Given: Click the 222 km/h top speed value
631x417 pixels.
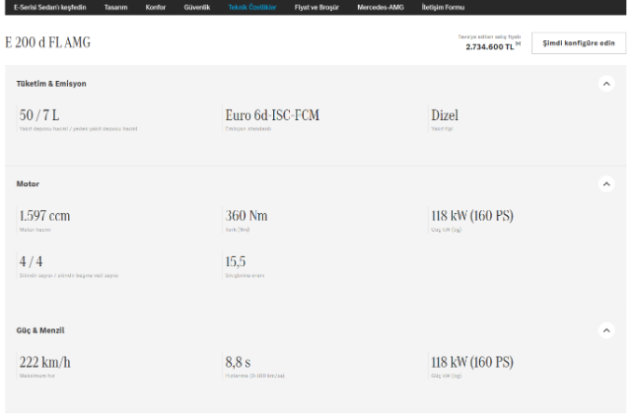Looking at the screenshot, I should click(45, 362).
